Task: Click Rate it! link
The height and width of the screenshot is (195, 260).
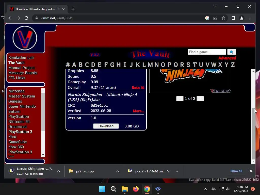Action: tap(138, 88)
